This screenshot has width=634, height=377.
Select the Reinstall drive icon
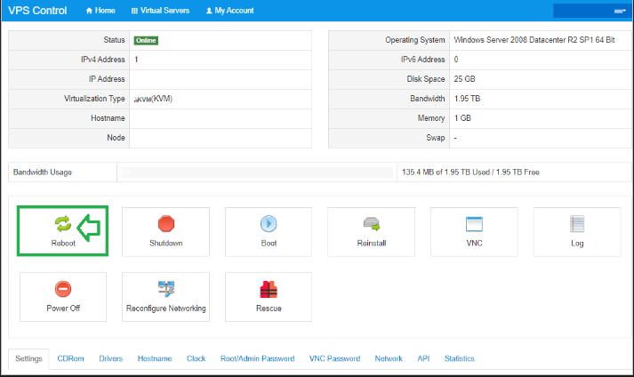coord(371,224)
